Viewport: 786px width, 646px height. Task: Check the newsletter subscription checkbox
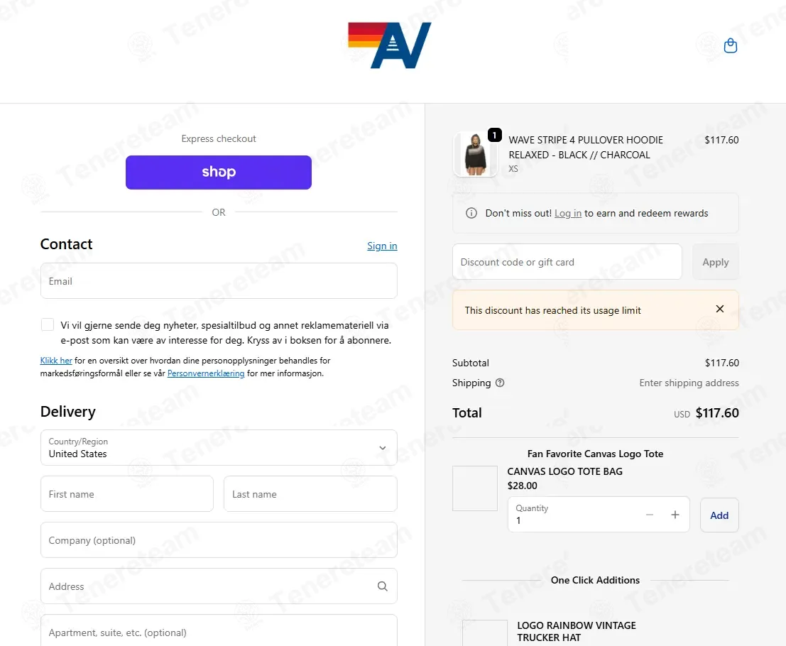pyautogui.click(x=48, y=324)
